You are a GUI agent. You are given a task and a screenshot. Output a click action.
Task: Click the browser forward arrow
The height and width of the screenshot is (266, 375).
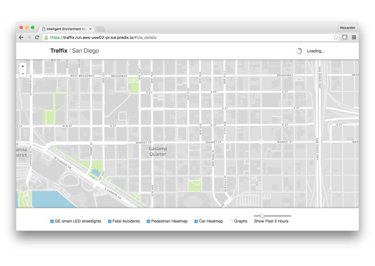click(29, 38)
